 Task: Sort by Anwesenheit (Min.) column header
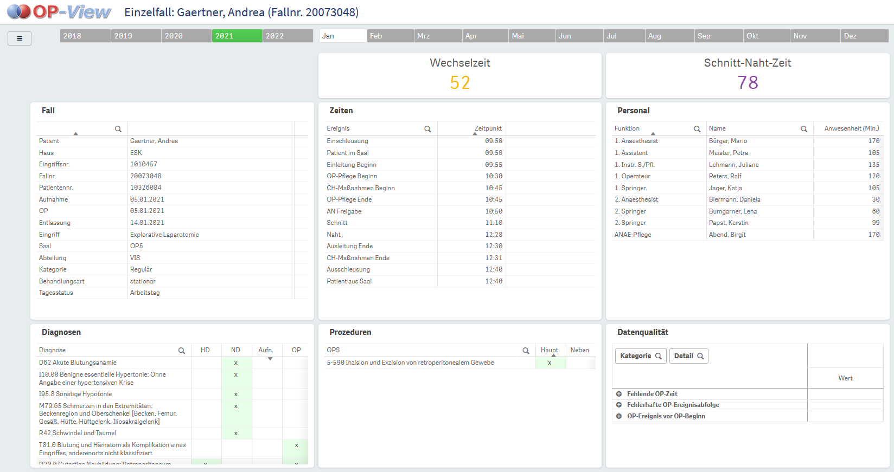(851, 128)
